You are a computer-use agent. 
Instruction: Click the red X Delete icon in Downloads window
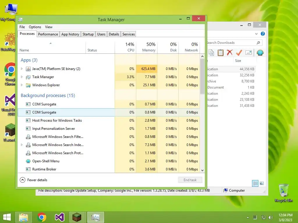click(230, 53)
